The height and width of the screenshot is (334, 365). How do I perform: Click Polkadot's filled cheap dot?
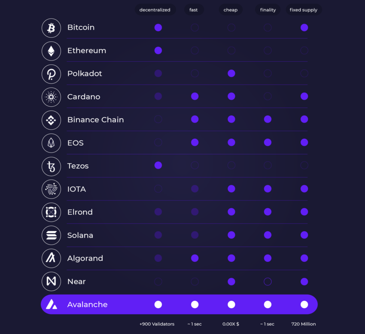(x=231, y=74)
